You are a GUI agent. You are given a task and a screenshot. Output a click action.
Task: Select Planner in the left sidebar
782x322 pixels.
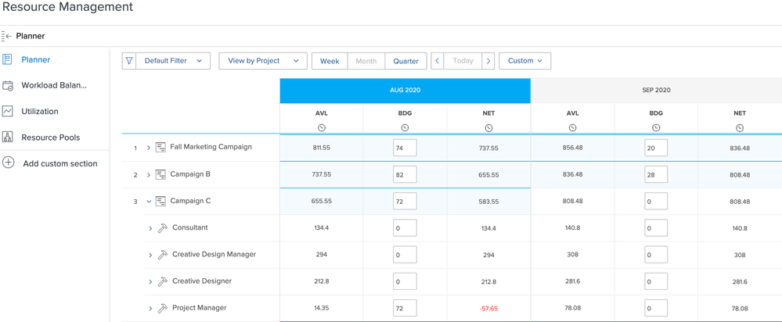(35, 59)
